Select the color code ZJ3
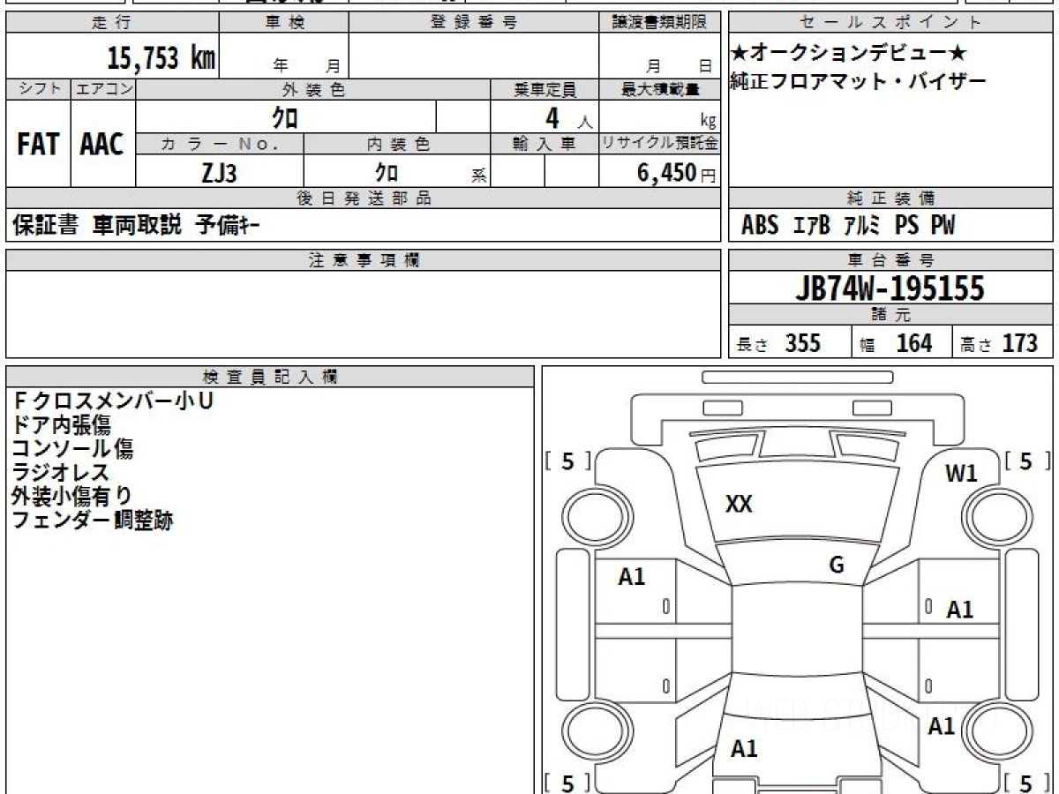Screen dimensions: 1059x794 click(x=219, y=173)
